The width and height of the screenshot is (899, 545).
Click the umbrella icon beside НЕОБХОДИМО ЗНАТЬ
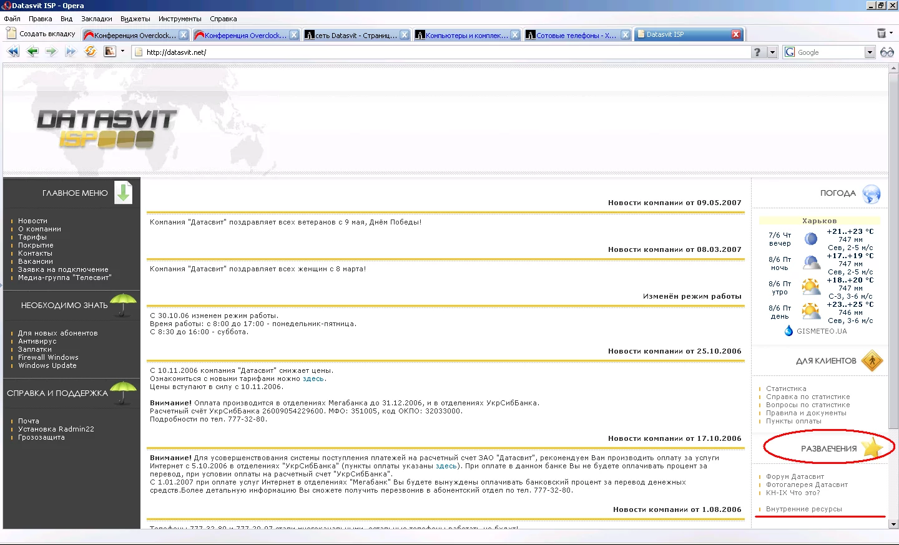(x=124, y=304)
